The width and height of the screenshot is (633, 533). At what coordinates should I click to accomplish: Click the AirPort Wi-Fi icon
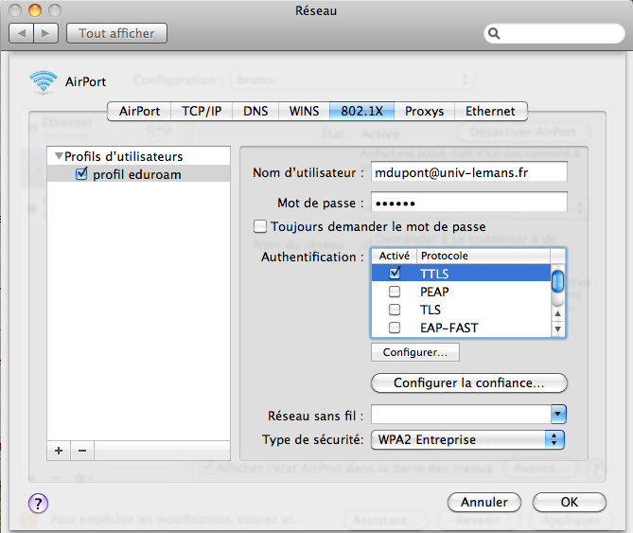pyautogui.click(x=44, y=82)
